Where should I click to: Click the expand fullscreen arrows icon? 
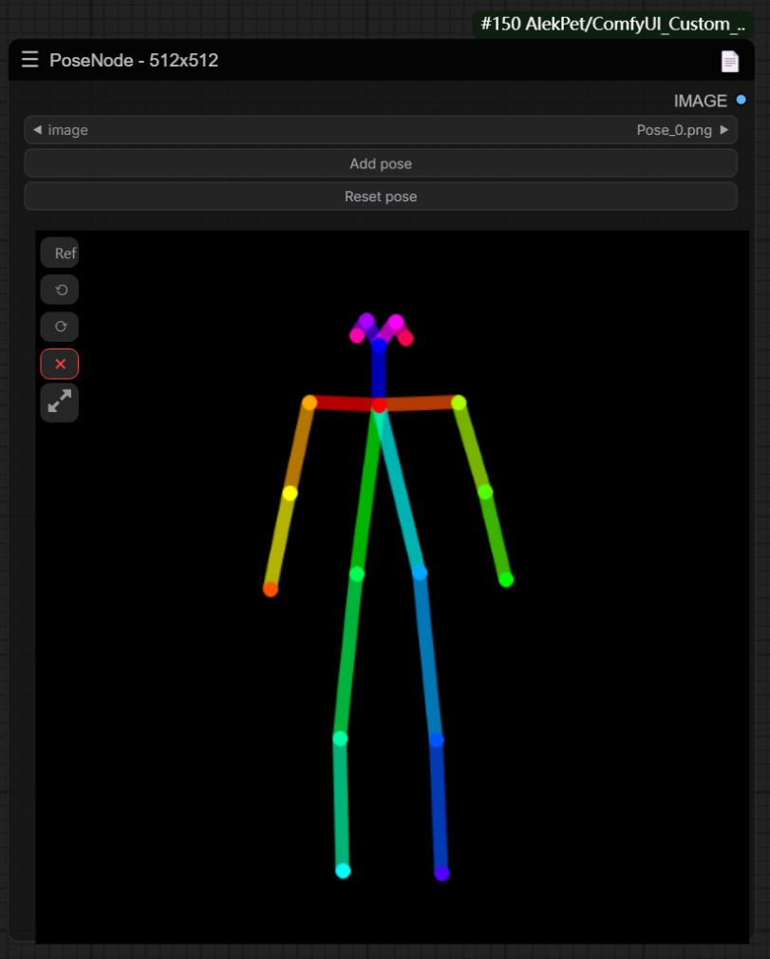(60, 403)
